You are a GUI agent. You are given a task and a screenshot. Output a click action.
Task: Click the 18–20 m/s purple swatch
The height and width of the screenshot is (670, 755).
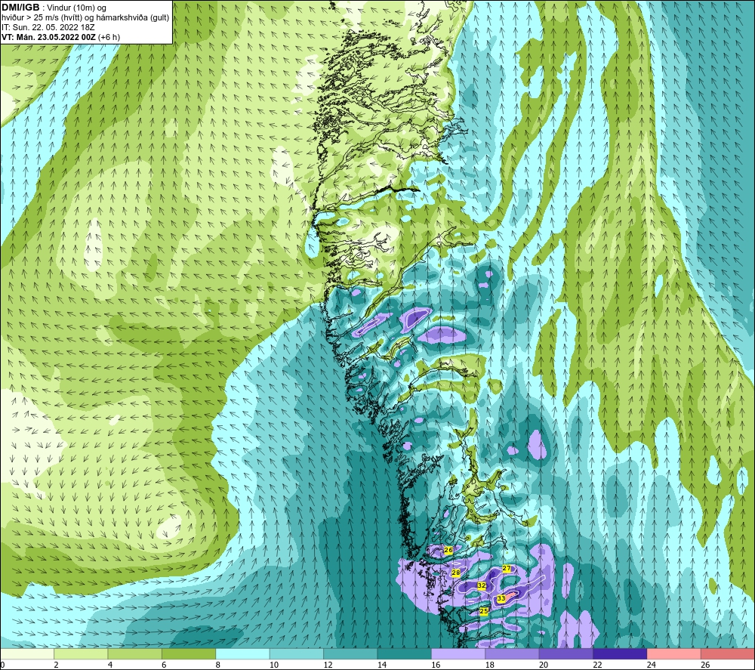click(x=513, y=654)
